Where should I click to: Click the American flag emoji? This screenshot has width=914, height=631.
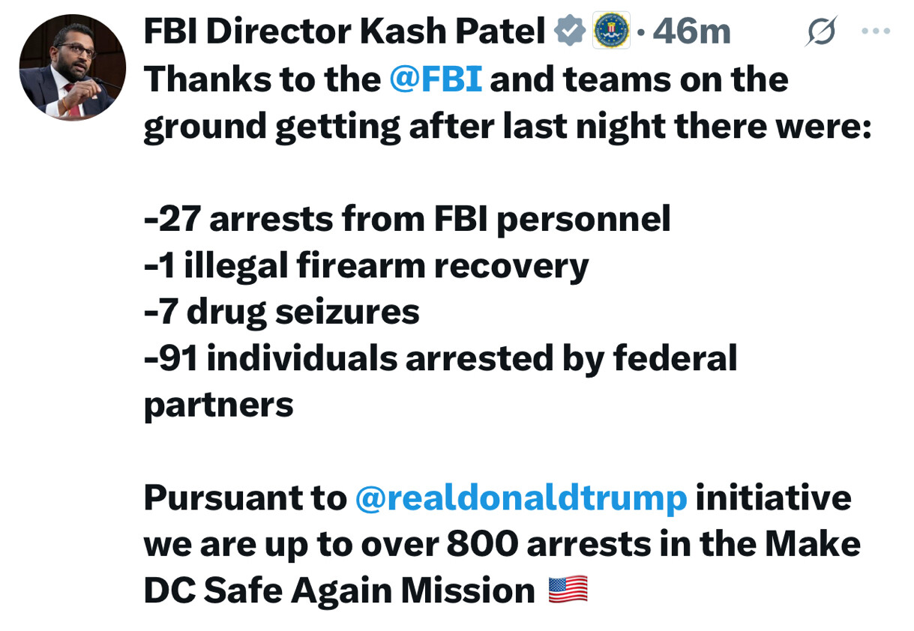click(568, 591)
